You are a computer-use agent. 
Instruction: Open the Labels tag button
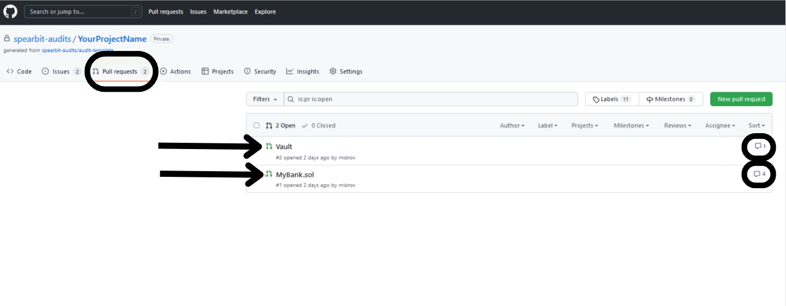[612, 99]
